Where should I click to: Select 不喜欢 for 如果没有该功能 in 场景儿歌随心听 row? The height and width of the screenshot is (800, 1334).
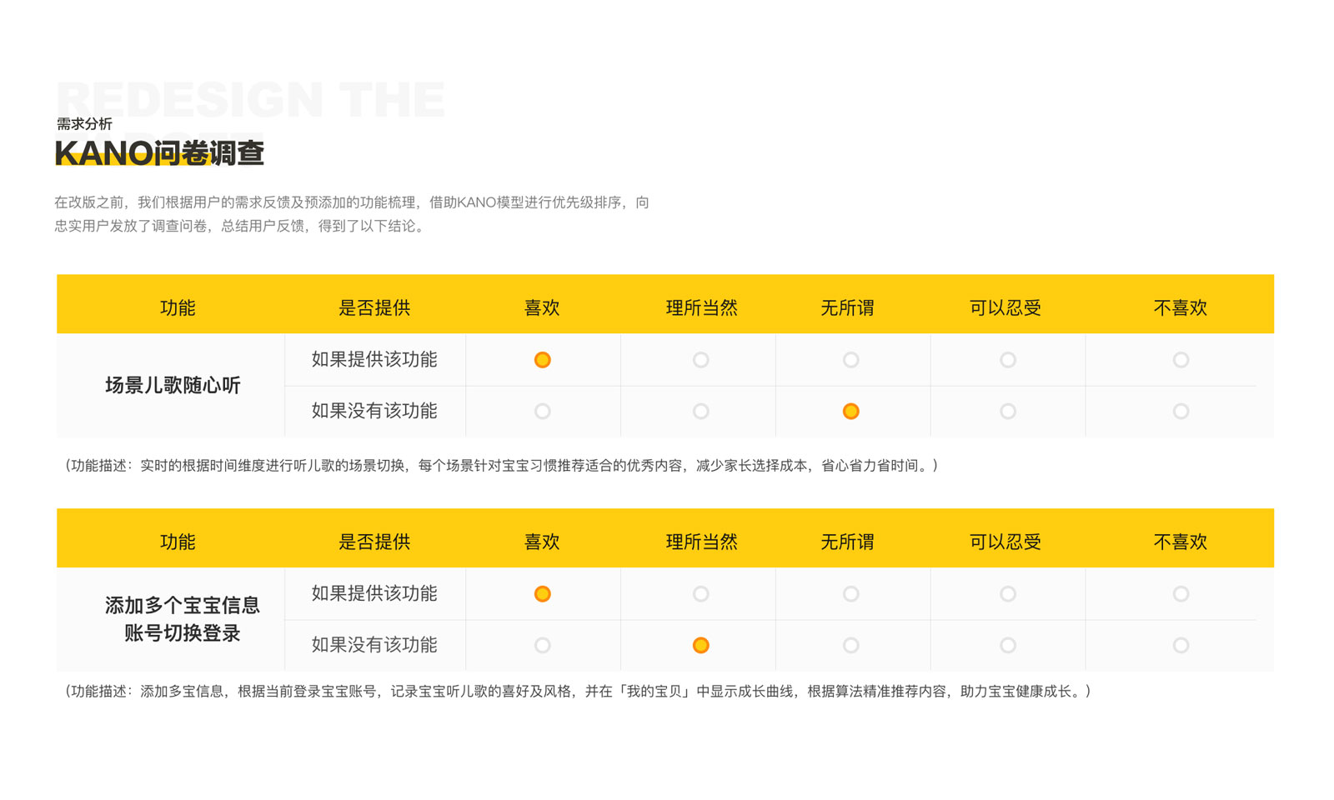coord(1181,411)
